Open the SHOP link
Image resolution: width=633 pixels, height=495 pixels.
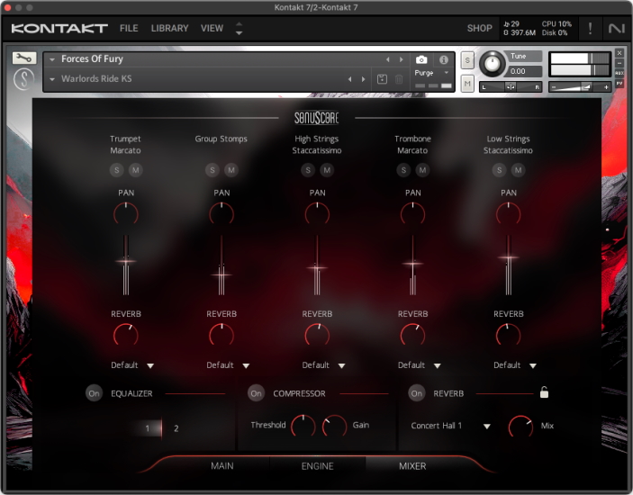tap(480, 28)
